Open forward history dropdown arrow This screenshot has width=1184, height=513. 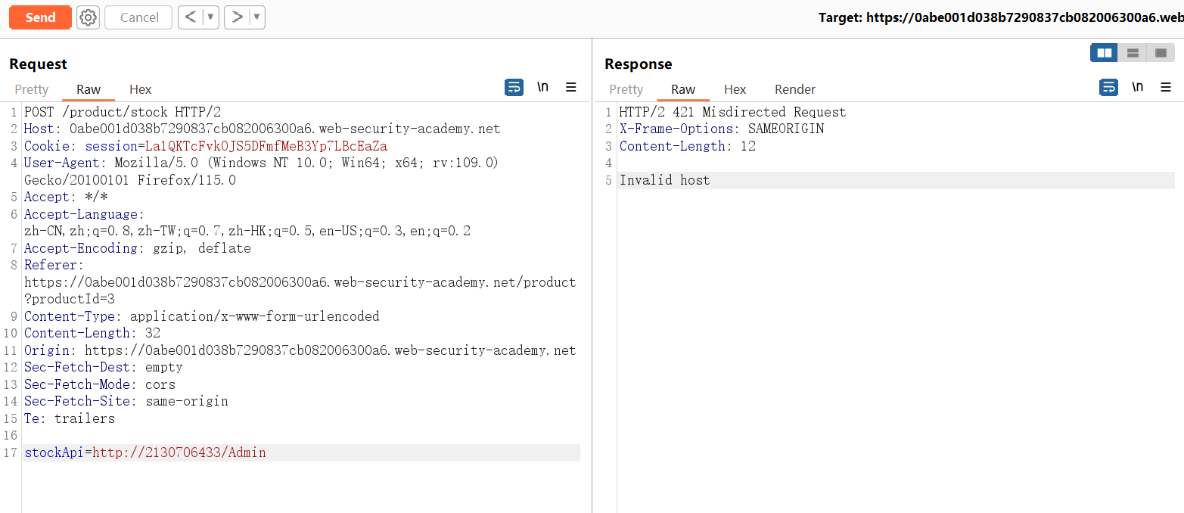tap(257, 17)
